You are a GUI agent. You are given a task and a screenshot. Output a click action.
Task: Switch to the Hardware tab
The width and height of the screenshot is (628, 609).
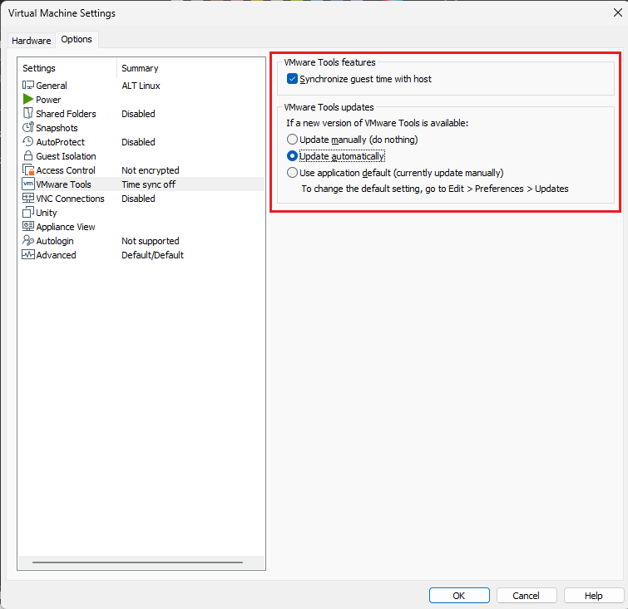31,41
